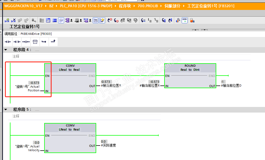Collapse 程序段 5 network
This screenshot has height=160, width=265.
pyautogui.click(x=6, y=110)
